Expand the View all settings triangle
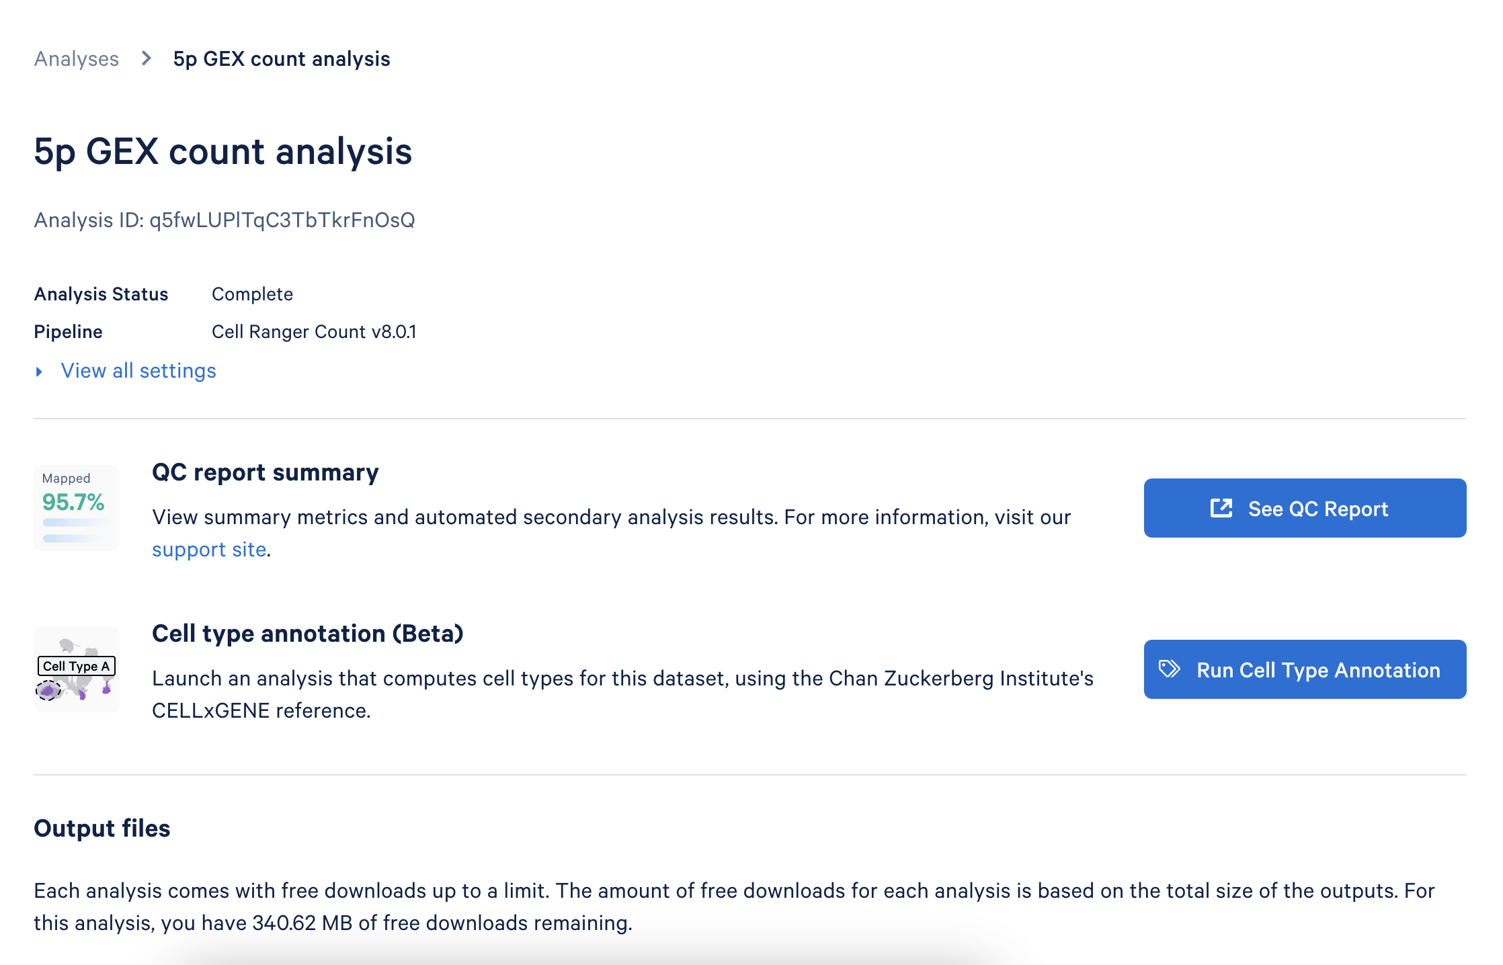The width and height of the screenshot is (1503, 965). pos(39,372)
